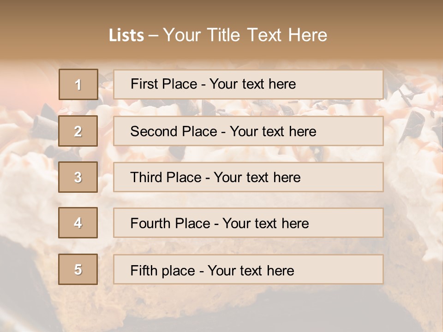The image size is (443, 332).
Task: Click the Third Place text bar
Action: (248, 177)
